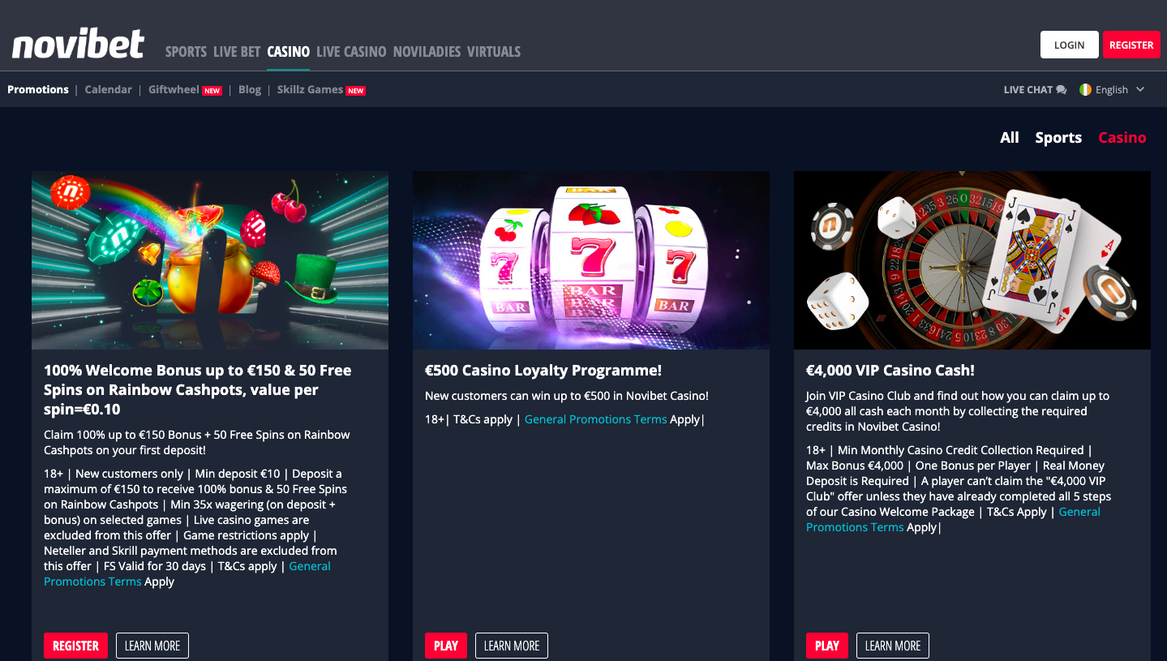Open Noviladies section
1167x661 pixels.
click(x=427, y=51)
